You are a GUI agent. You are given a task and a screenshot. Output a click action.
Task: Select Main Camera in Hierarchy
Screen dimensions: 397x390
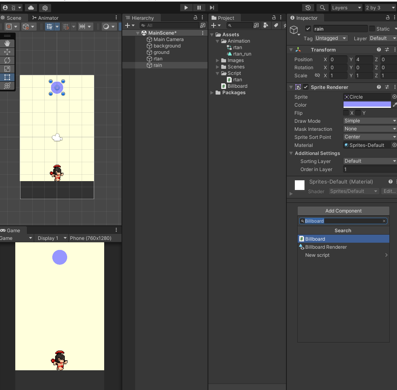pyautogui.click(x=169, y=39)
